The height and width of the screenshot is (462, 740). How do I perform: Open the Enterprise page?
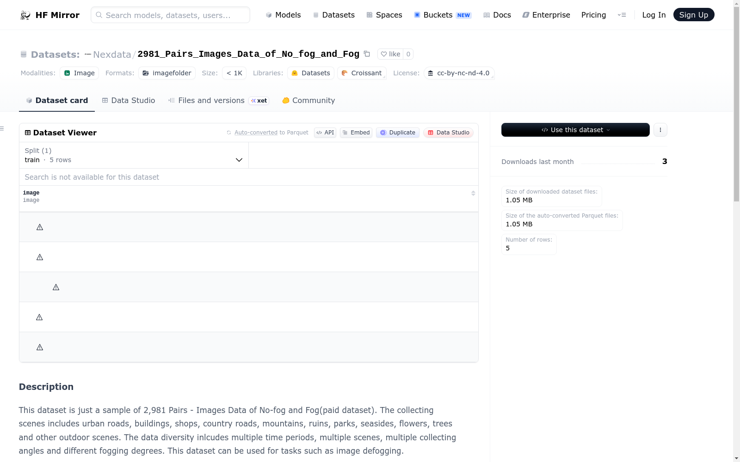click(546, 15)
